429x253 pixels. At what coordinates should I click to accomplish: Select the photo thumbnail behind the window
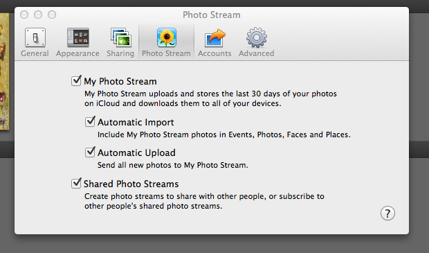(4, 71)
